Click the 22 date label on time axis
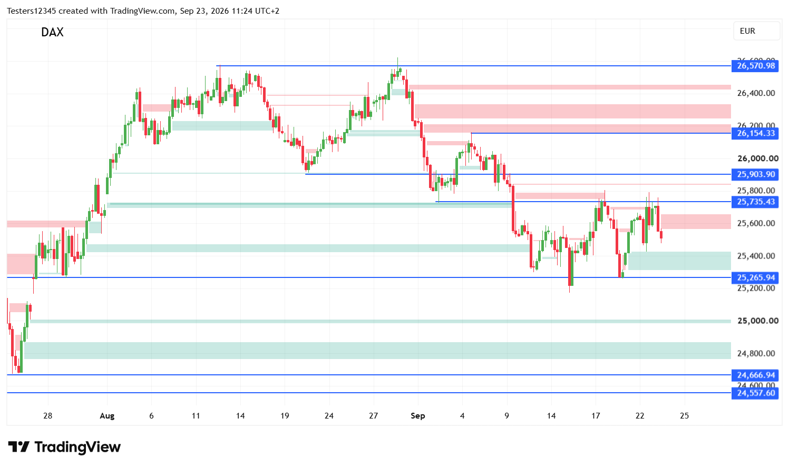 pos(640,416)
